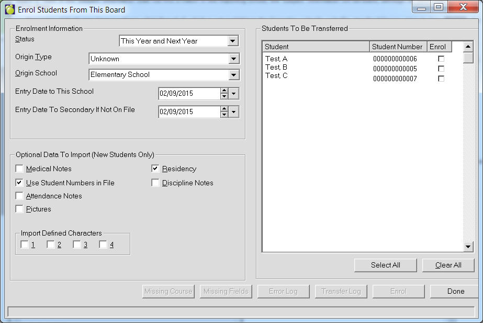Open calendar for Entry Date to This School
Viewport: 483px width, 323px height.
pyautogui.click(x=233, y=94)
